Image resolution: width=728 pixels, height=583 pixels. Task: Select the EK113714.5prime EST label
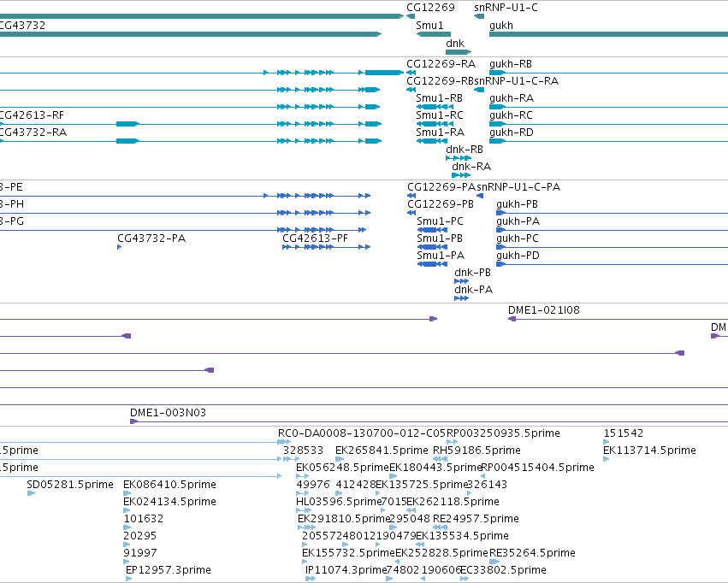tap(649, 450)
